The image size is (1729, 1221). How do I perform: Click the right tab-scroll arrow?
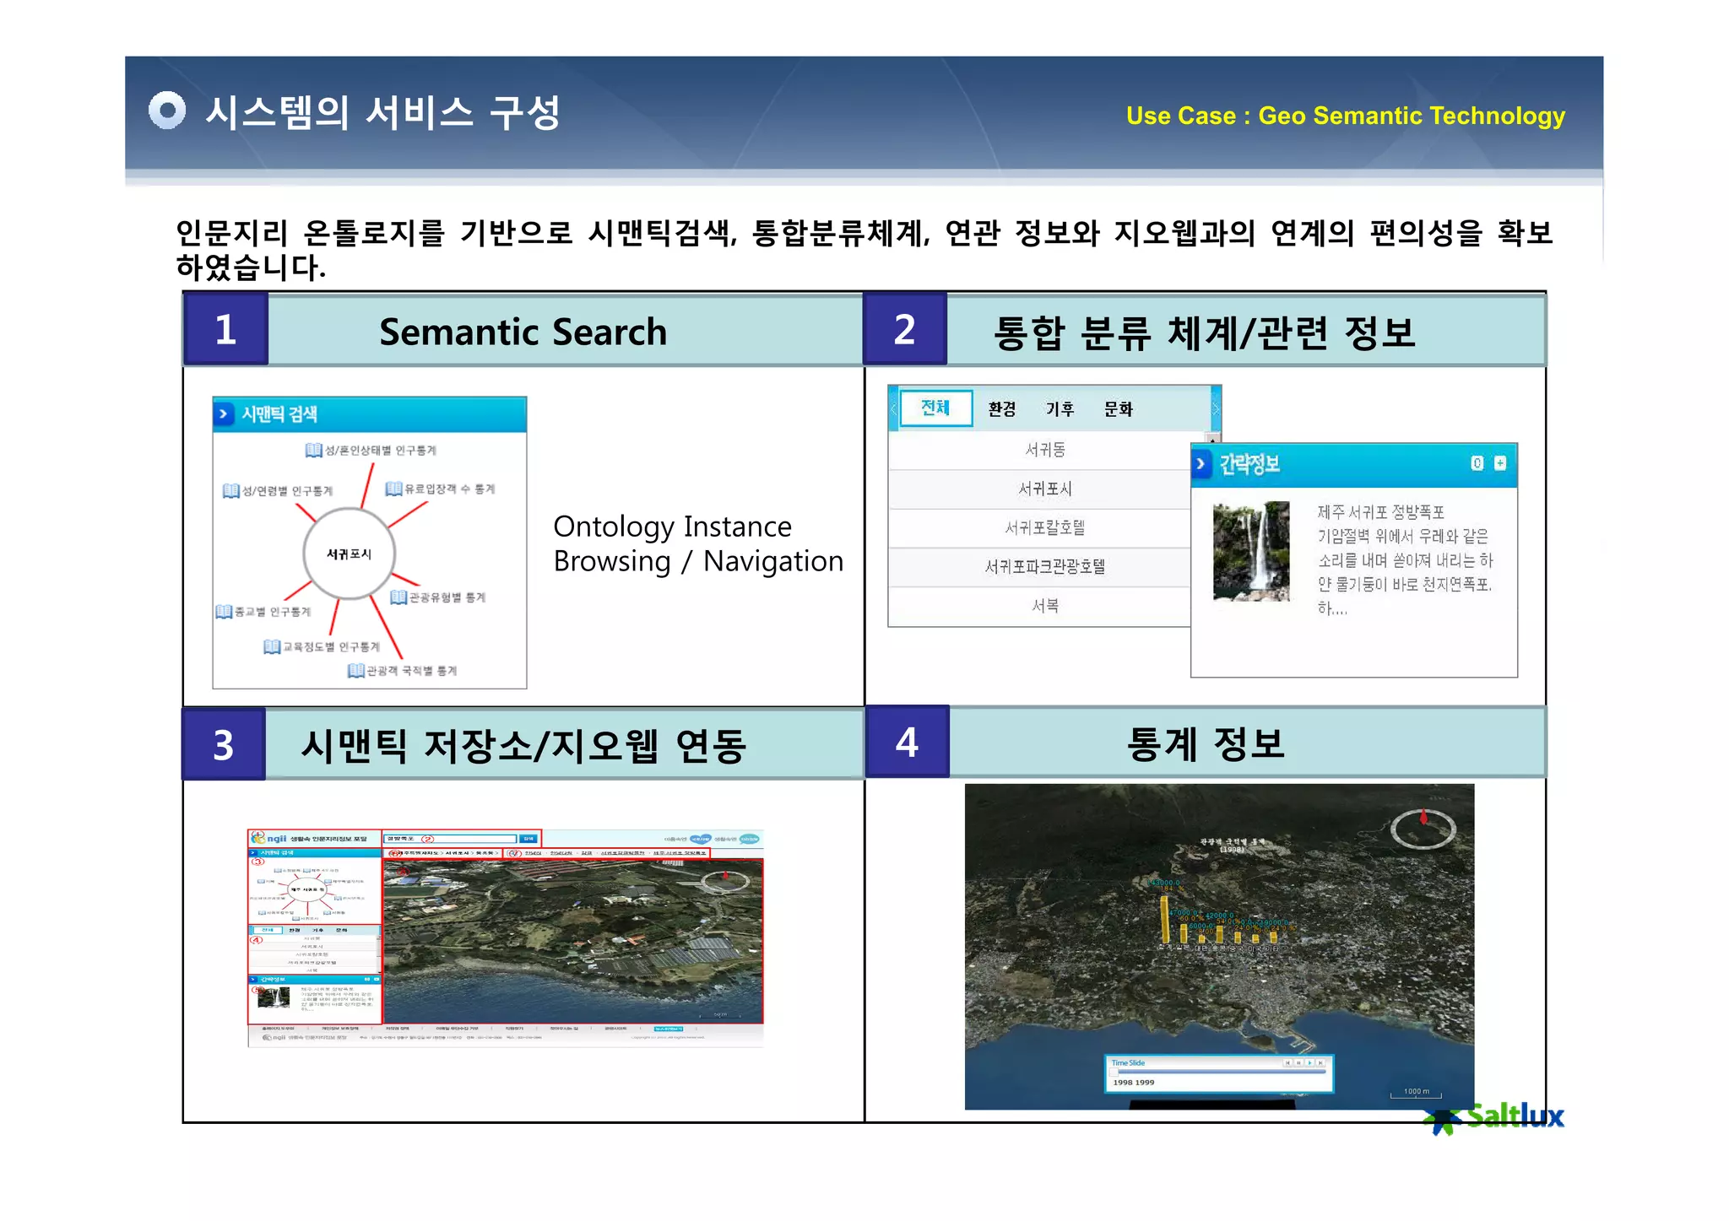click(1216, 409)
